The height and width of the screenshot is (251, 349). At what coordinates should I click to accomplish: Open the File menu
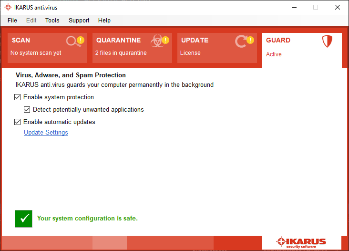pyautogui.click(x=12, y=21)
